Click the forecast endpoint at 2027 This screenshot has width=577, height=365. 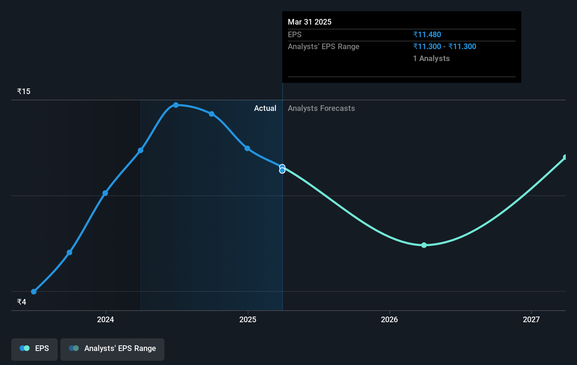565,157
